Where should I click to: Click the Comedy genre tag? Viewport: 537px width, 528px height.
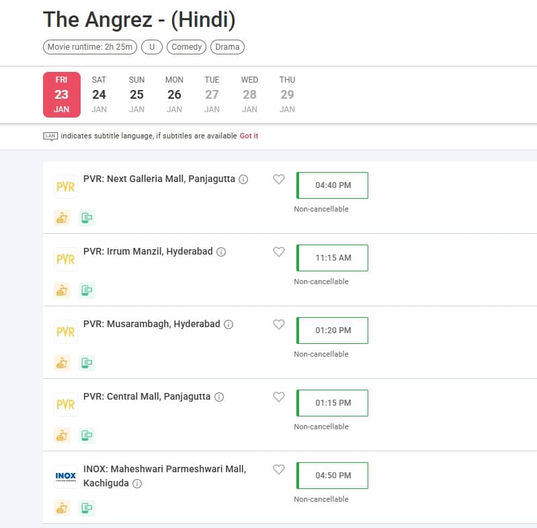(x=187, y=47)
